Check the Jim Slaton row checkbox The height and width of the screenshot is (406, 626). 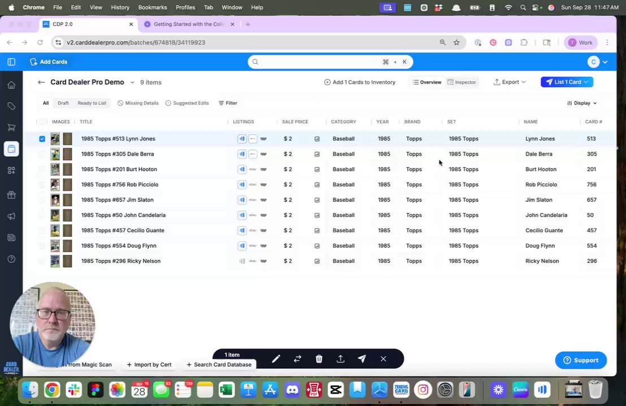(x=42, y=200)
